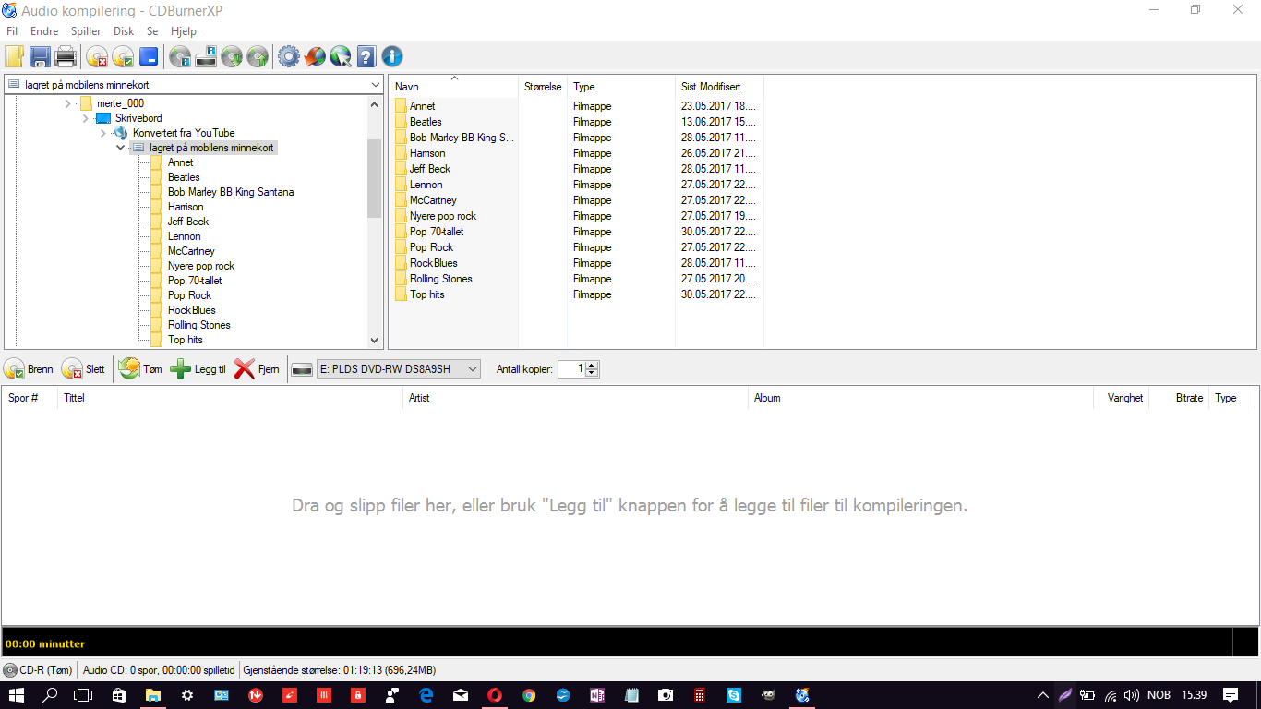Viewport: 1261px width, 709px height.
Task: Click the disc icon with green down arrow
Action: point(232,57)
